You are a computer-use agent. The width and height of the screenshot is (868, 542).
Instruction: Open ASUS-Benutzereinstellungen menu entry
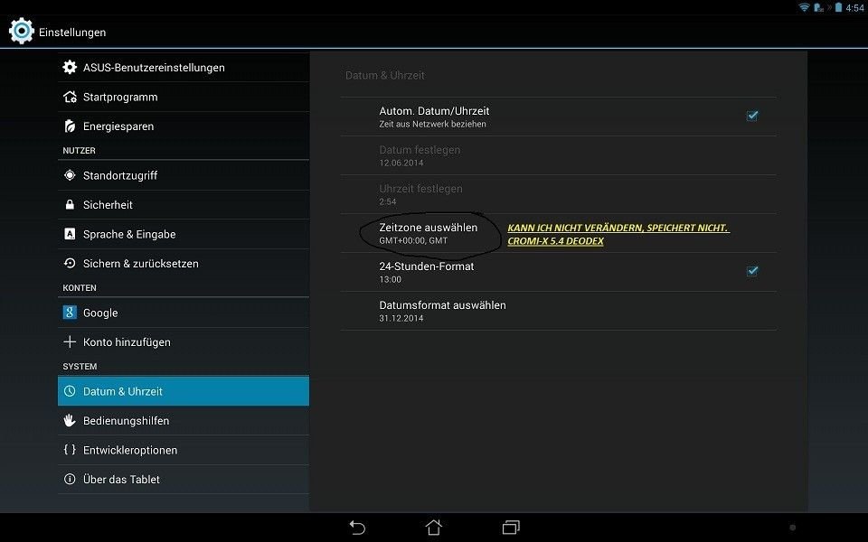pyautogui.click(x=184, y=68)
